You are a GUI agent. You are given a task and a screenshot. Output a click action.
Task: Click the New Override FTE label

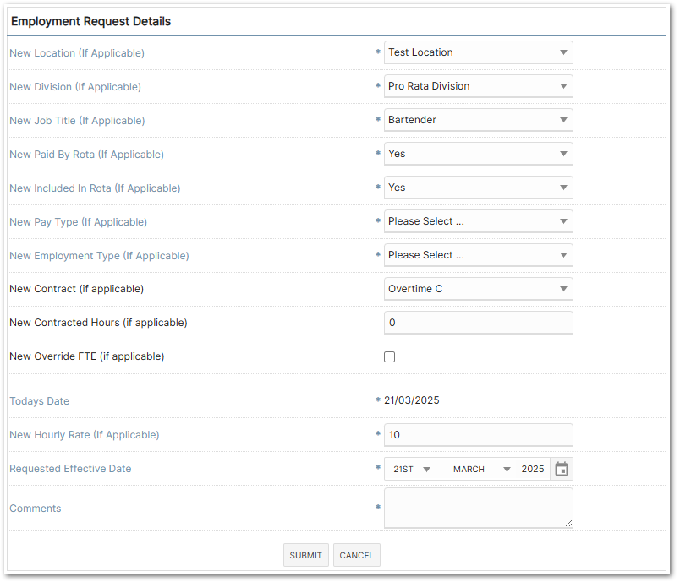[86, 356]
